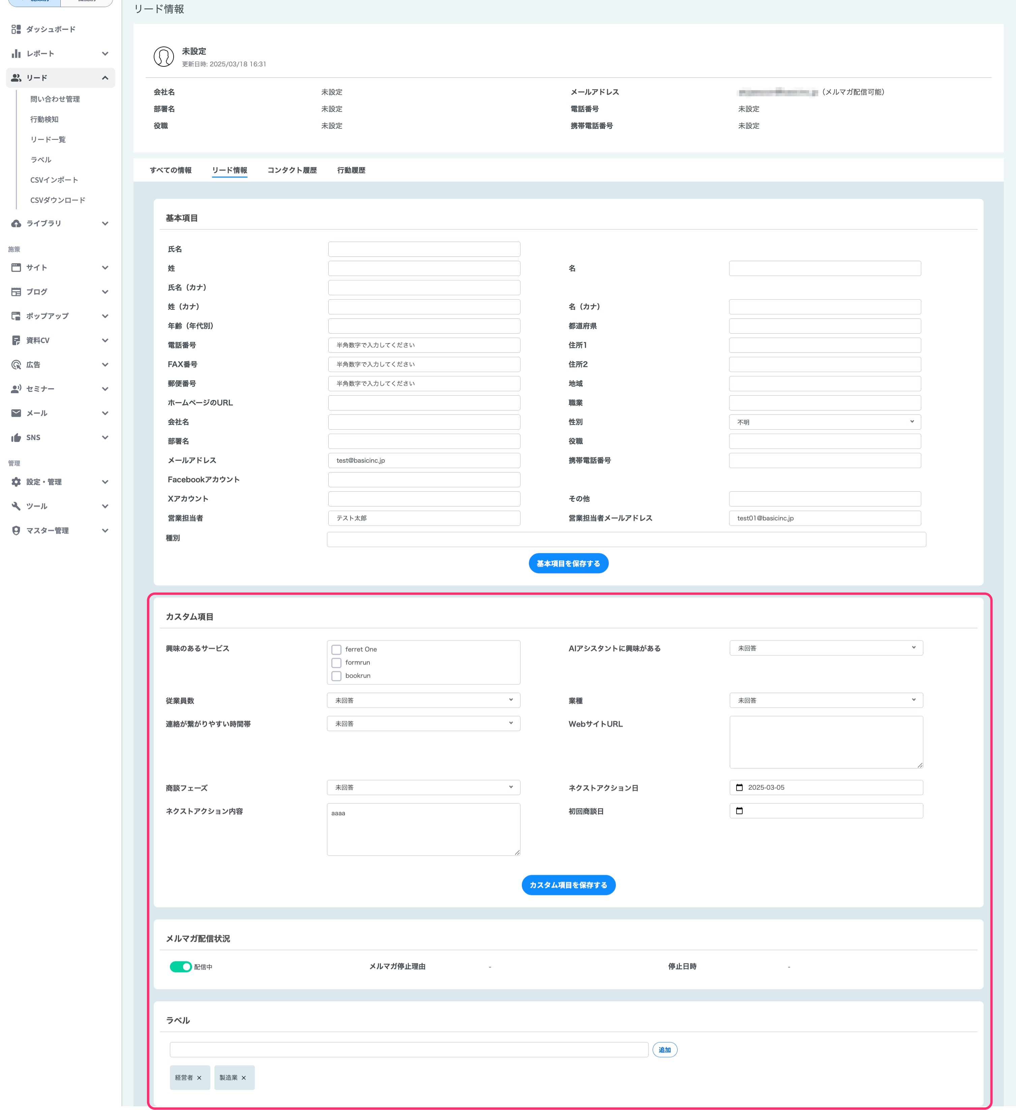Click the ポップアップ icon in sidebar

tap(16, 316)
